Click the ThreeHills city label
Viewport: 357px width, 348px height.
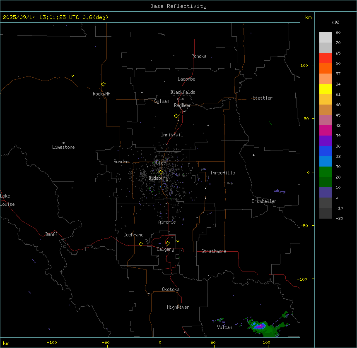tap(222, 173)
